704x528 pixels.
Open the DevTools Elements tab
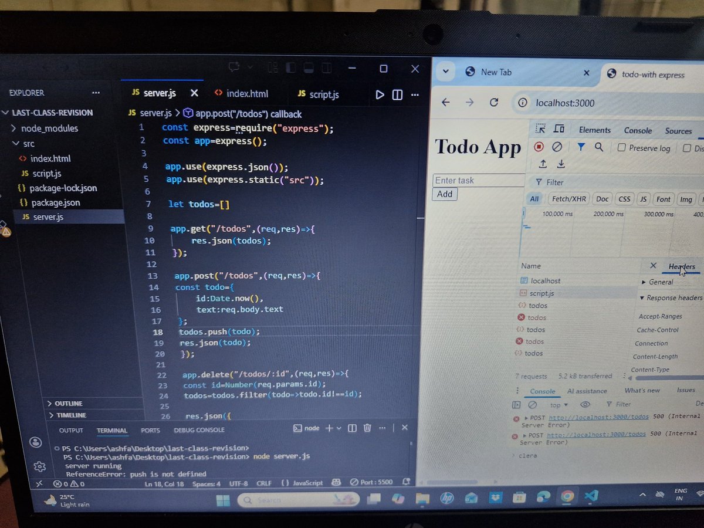click(x=595, y=130)
